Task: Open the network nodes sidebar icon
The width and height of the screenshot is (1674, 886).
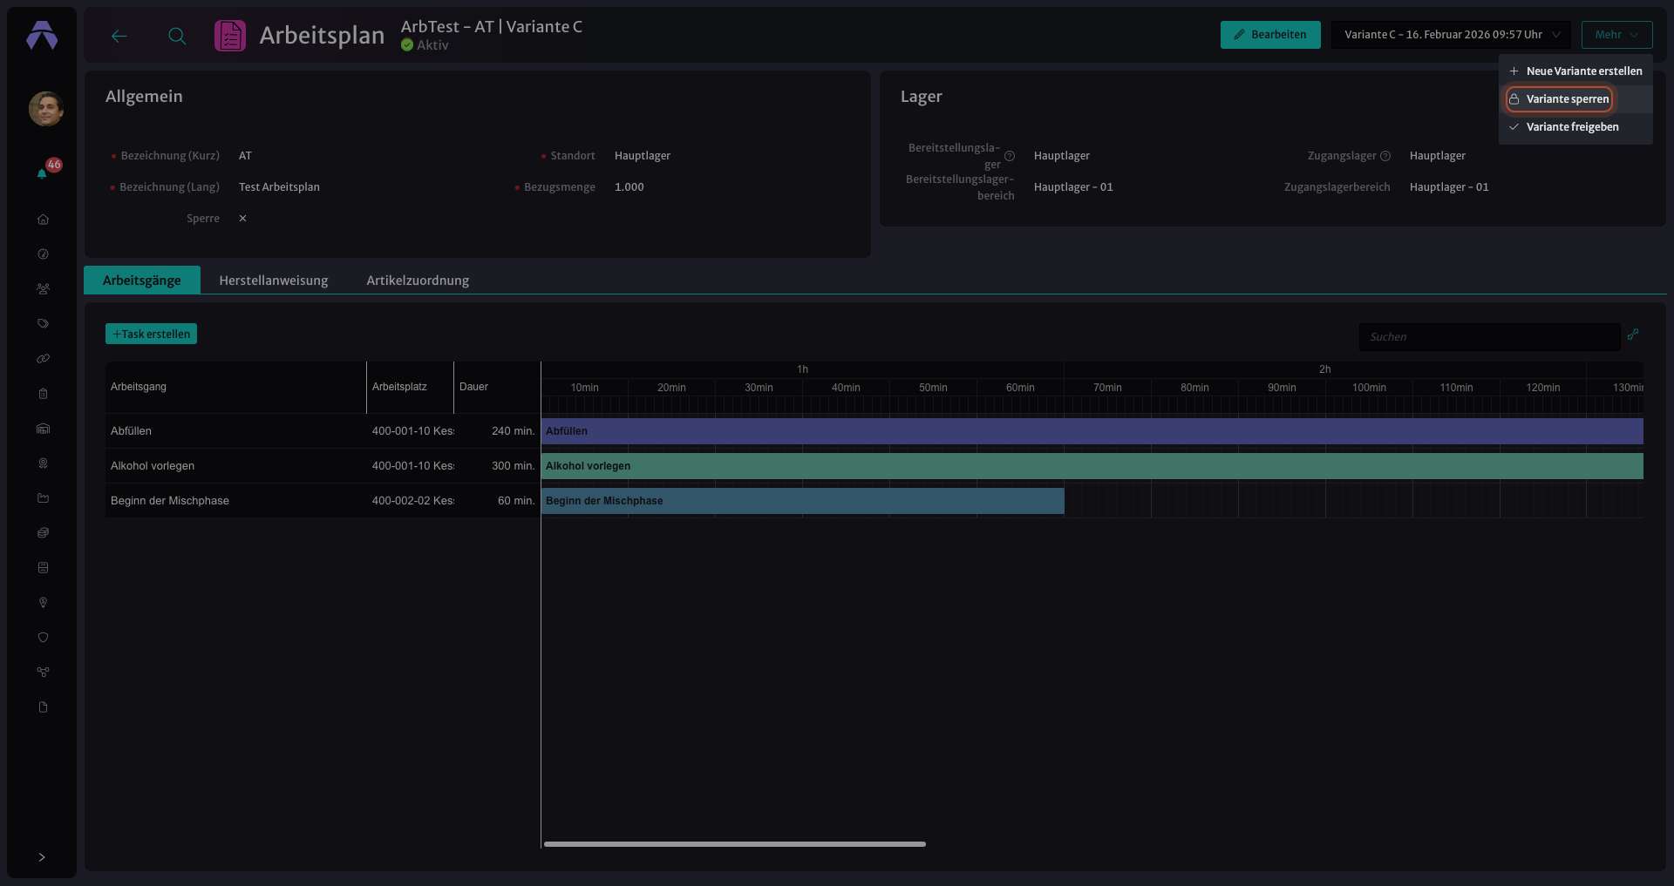Action: 43,673
